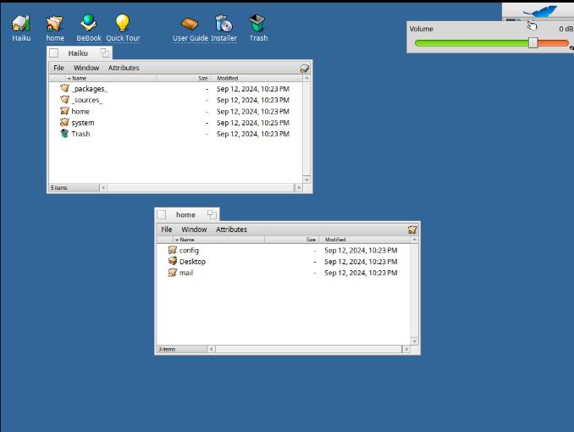Click the disk icon in Haiku window menu bar
Viewport: 574px width, 432px height.
pos(305,68)
